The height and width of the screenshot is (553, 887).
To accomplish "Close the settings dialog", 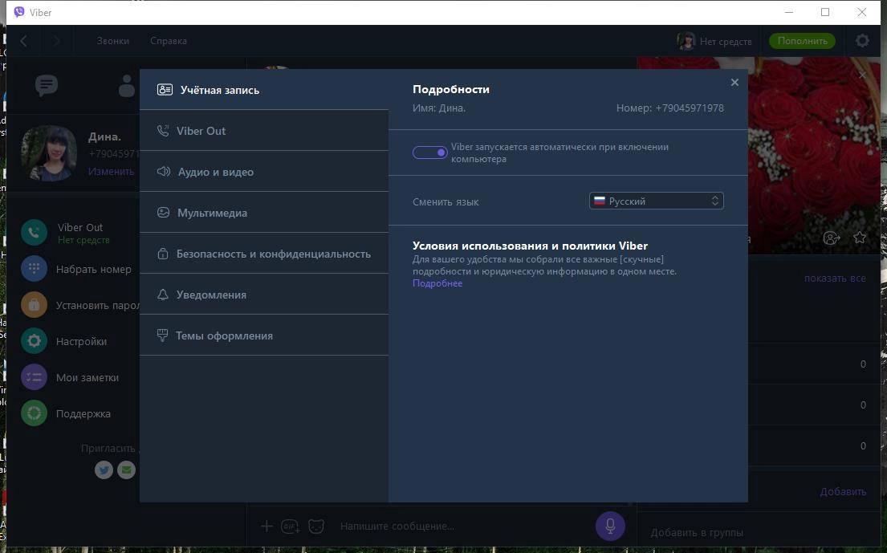I will coord(734,83).
